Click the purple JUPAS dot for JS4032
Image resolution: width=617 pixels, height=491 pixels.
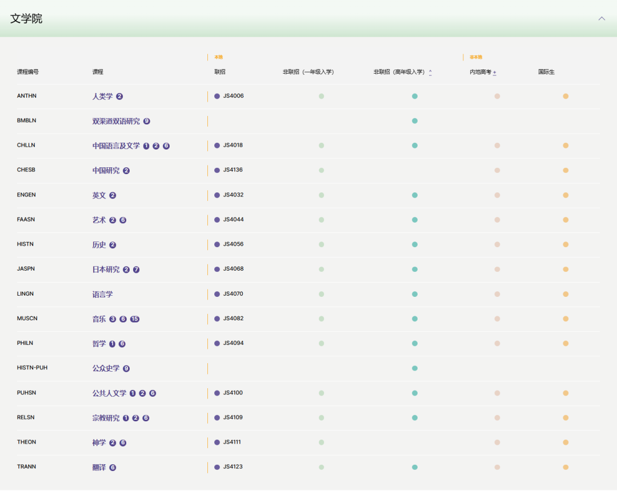click(x=217, y=195)
